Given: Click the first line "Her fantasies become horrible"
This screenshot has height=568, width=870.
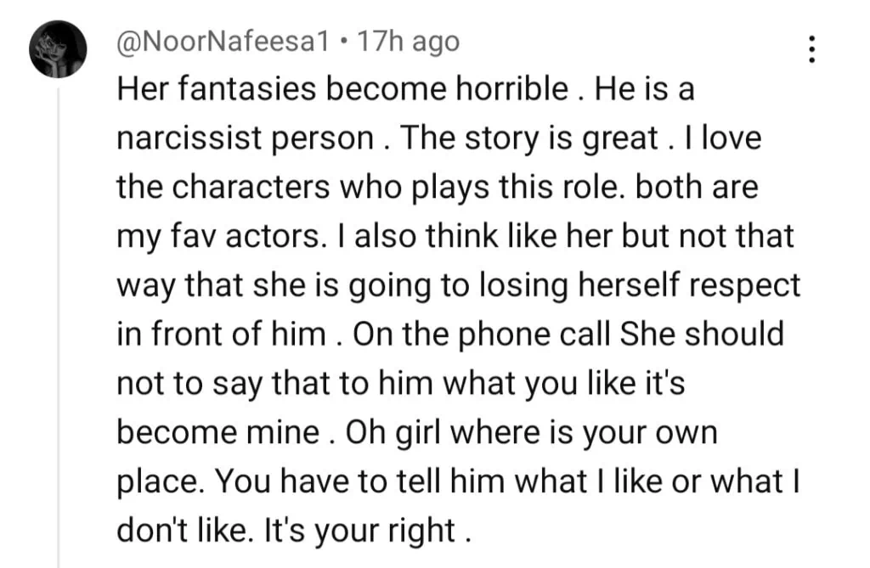Looking at the screenshot, I should [x=342, y=90].
